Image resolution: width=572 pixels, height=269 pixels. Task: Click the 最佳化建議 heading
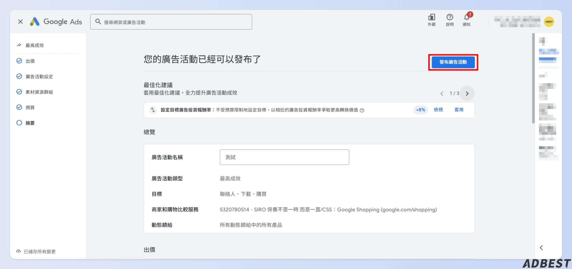pyautogui.click(x=158, y=85)
